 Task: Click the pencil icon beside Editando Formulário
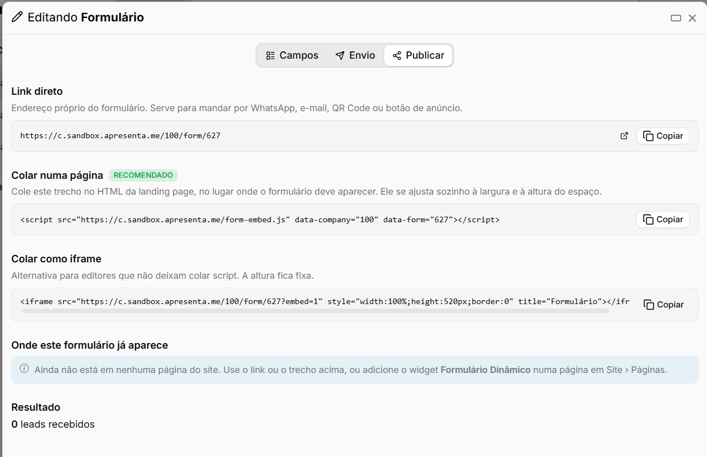point(17,17)
